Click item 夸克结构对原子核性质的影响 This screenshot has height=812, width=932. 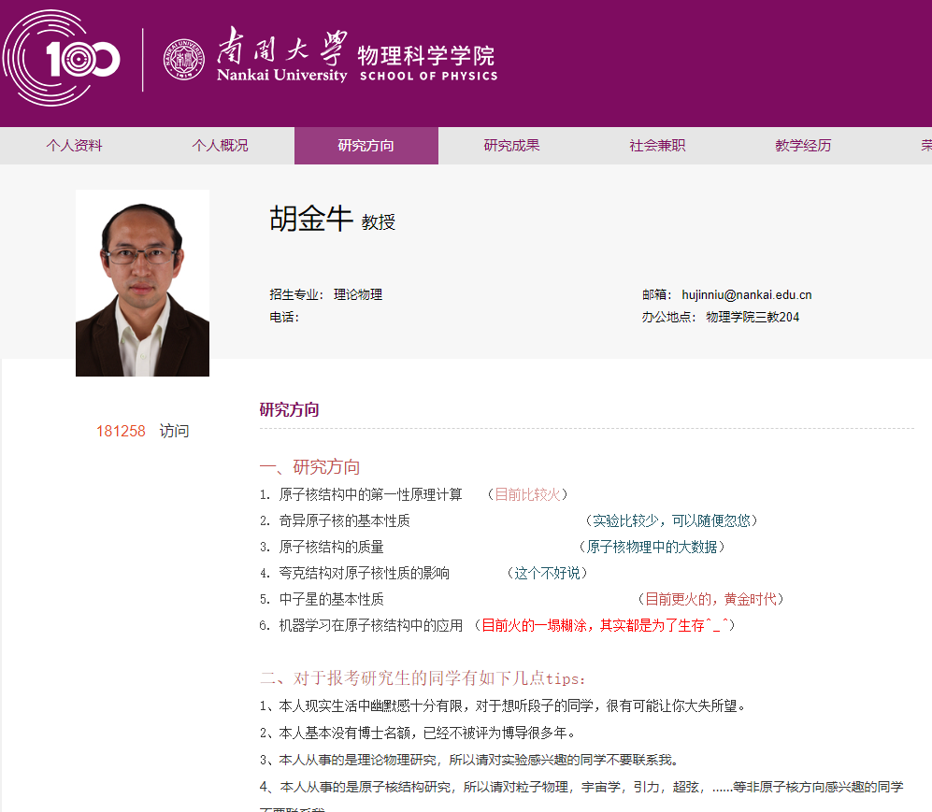[x=364, y=573]
